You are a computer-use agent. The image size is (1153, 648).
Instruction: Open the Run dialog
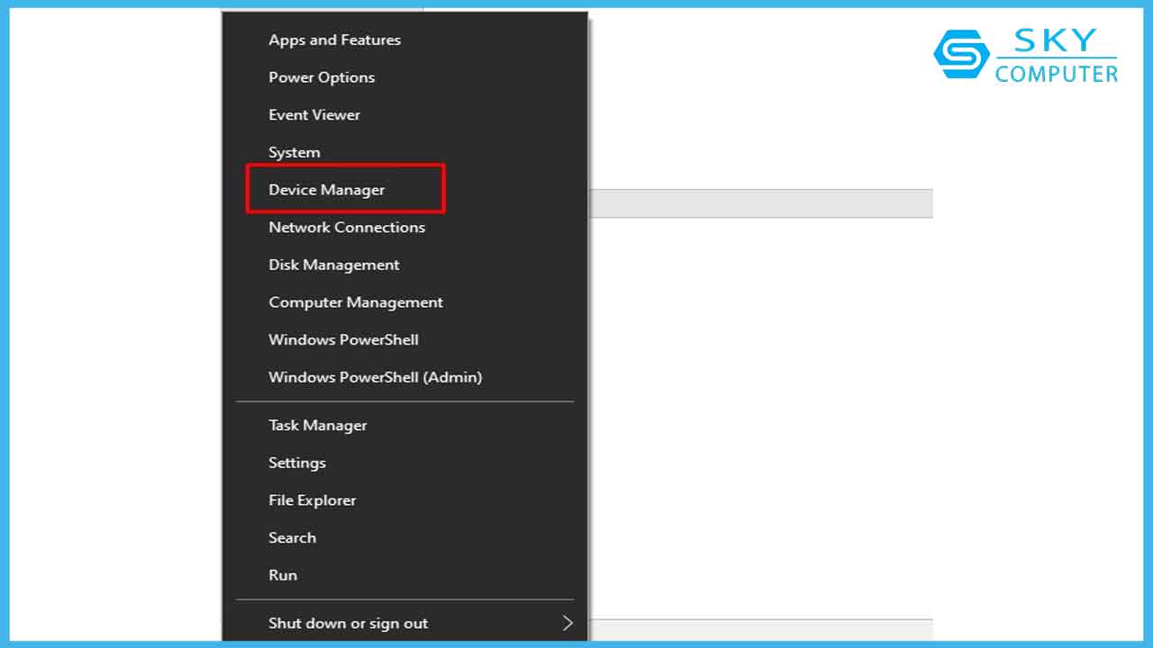283,575
